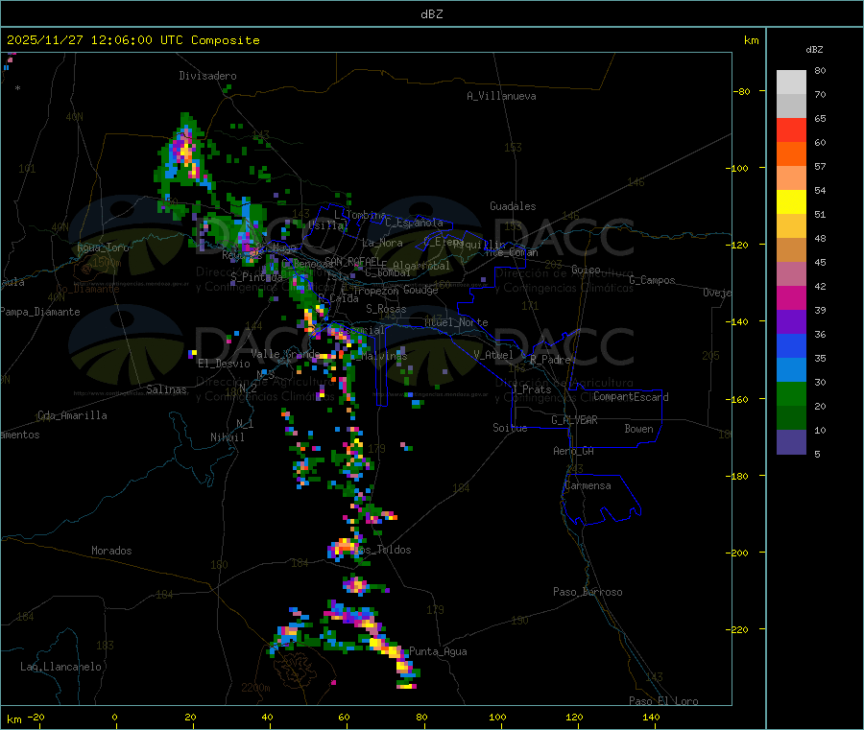
Task: Click the 2200m elevation contour label
Action: (x=255, y=688)
